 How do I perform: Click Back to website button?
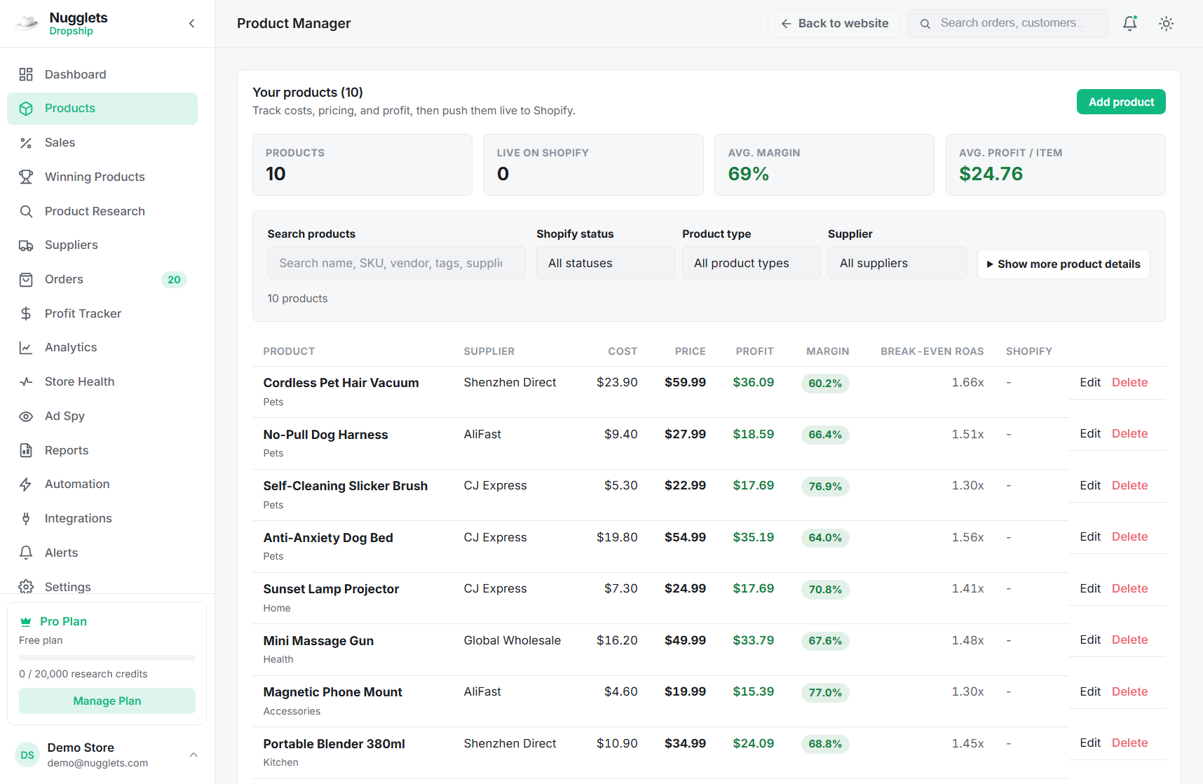pyautogui.click(x=834, y=24)
